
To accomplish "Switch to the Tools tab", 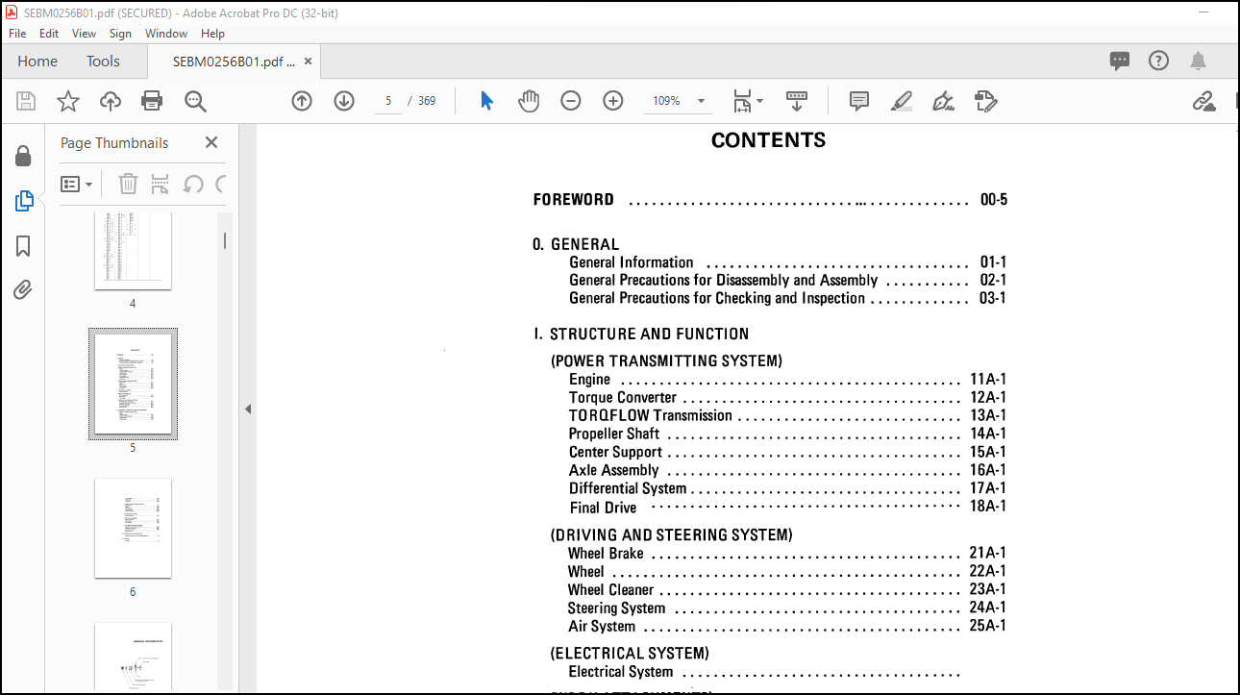I will [103, 61].
